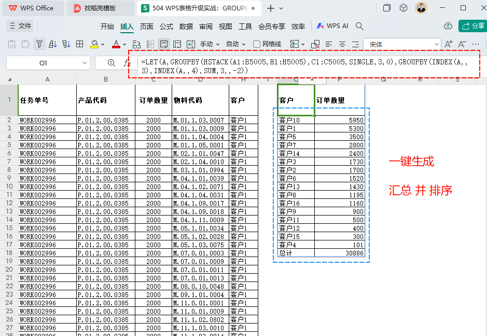This screenshot has height=336, width=487.
Task: Click the zoom magnifier beside fx
Action: pyautogui.click(x=111, y=63)
